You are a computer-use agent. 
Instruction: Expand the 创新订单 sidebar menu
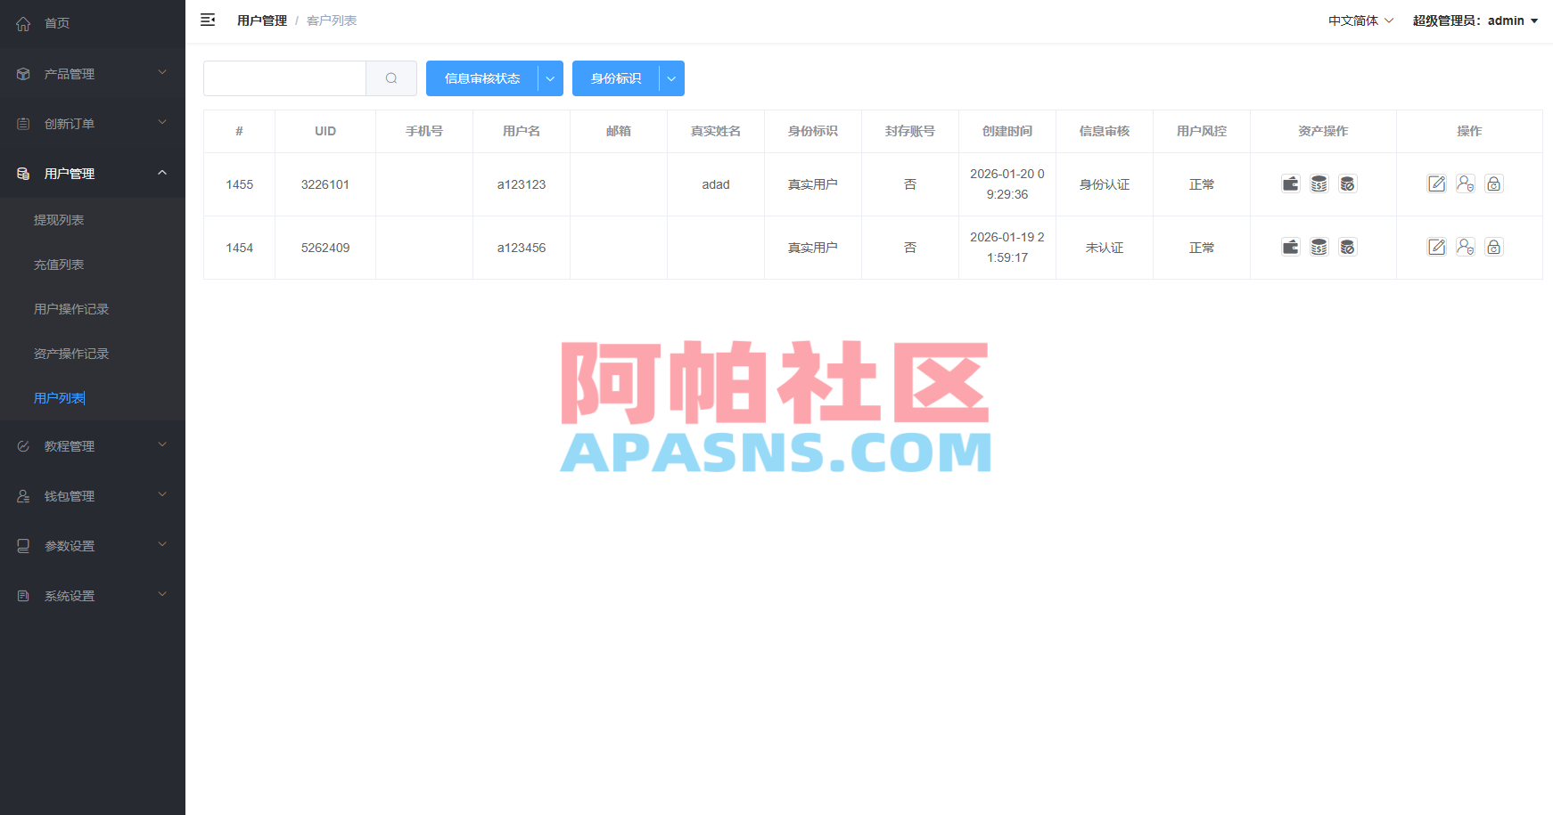click(x=93, y=123)
